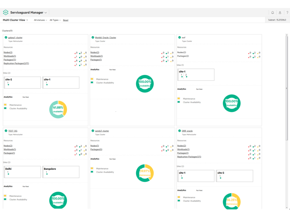
Task: Click the ewf 100.00% availability donut
Action: [232, 103]
